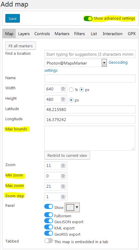Decrease the Height value with down arrow
The height and width of the screenshot is (250, 140).
[x=63, y=101]
